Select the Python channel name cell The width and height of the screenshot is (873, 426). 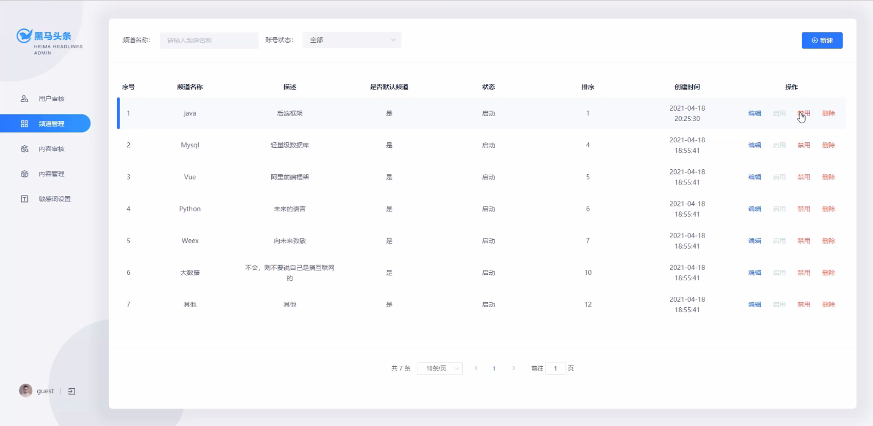[190, 209]
